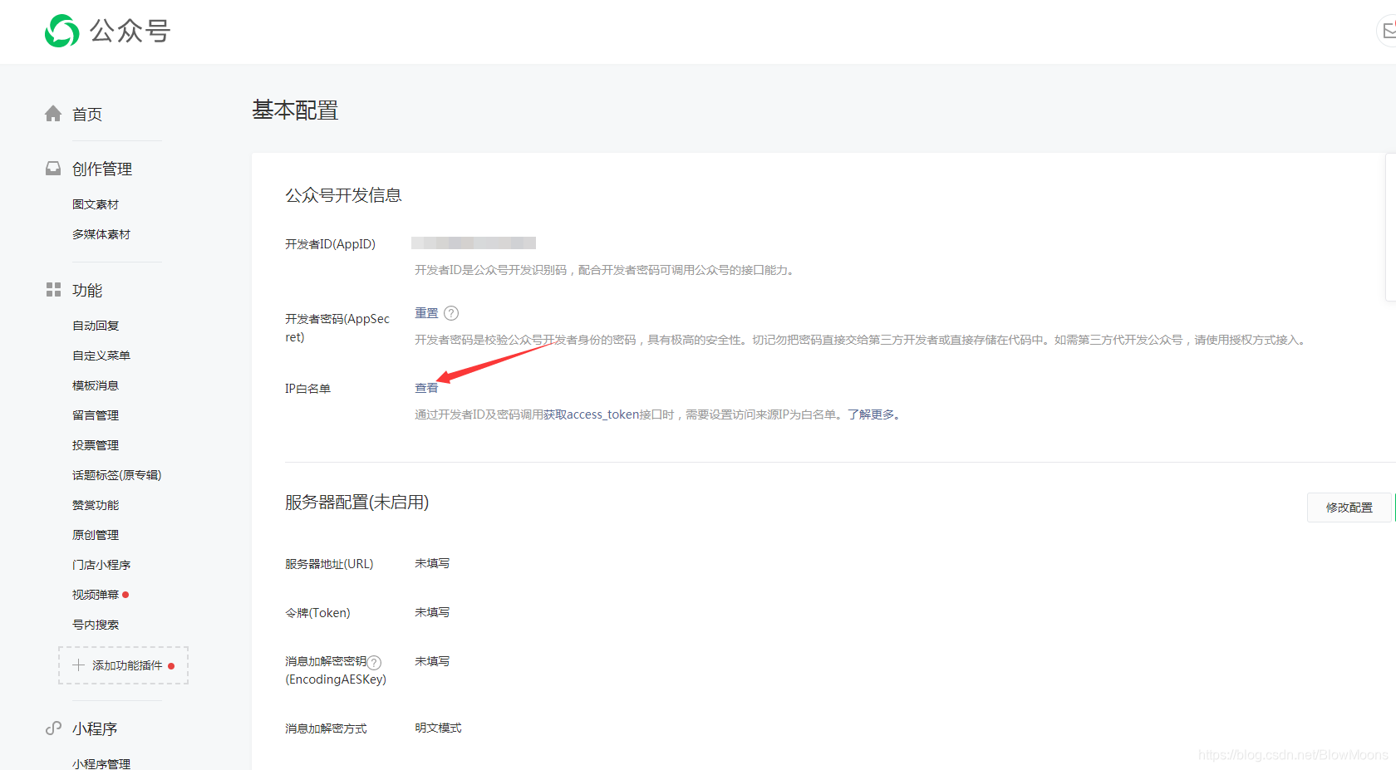The width and height of the screenshot is (1396, 770).
Task: Open 图文素材 in the sidebar
Action: click(x=96, y=204)
